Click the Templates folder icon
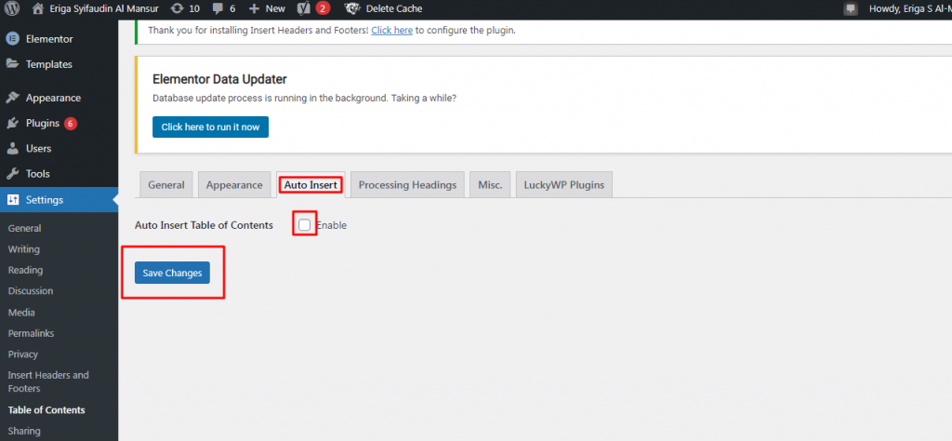The width and height of the screenshot is (952, 441). coord(12,64)
